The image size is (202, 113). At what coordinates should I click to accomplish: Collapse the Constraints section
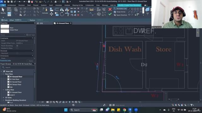point(32,38)
